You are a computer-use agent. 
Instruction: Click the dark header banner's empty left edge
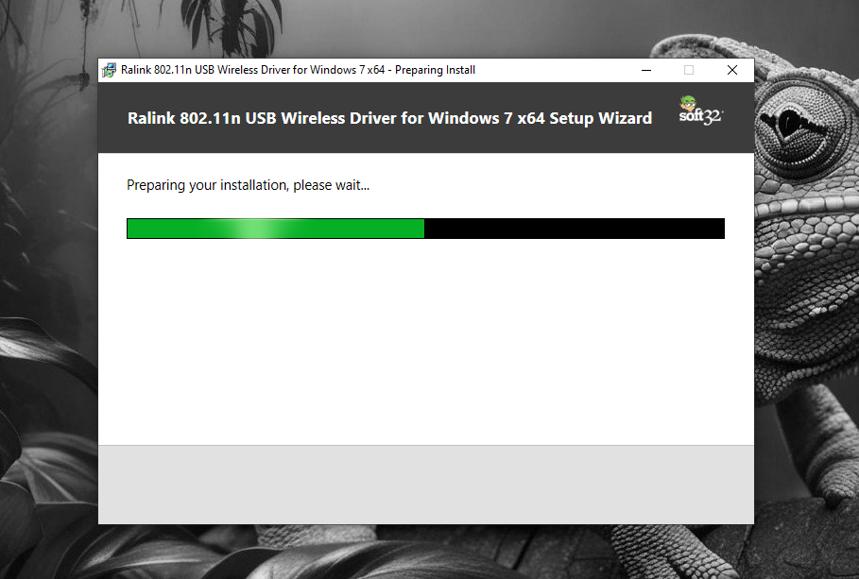click(x=112, y=118)
